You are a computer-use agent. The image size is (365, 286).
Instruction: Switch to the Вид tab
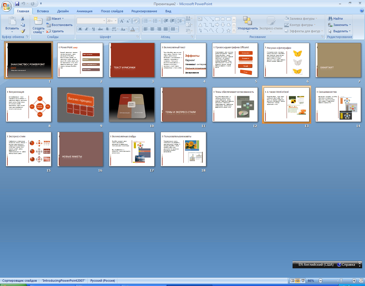point(168,11)
